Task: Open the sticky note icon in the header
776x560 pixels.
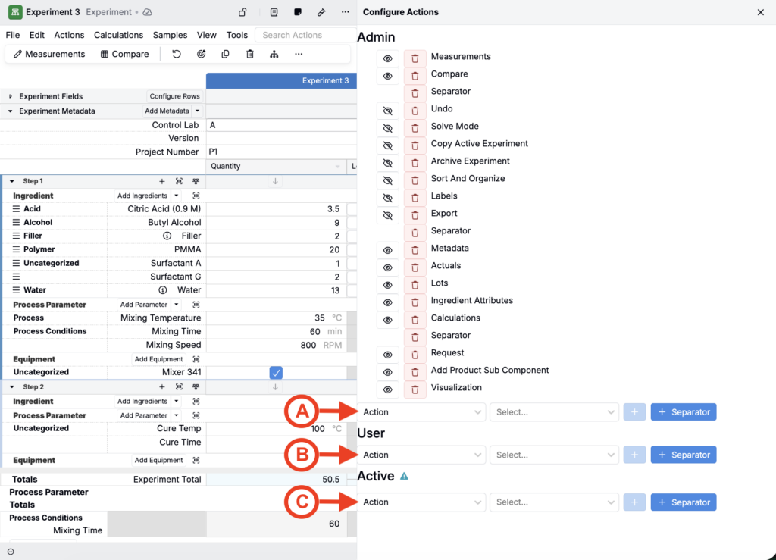Action: (298, 12)
